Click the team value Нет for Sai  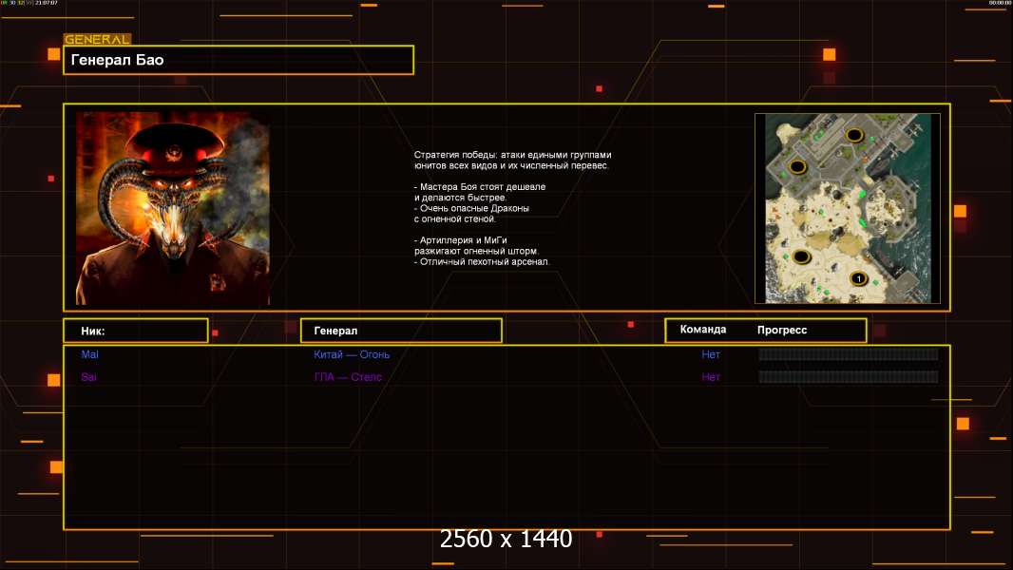pyautogui.click(x=711, y=377)
